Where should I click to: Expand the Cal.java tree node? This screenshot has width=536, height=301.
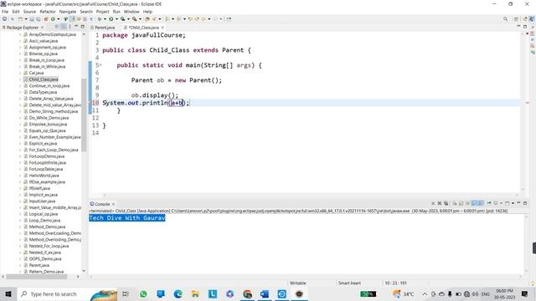coord(20,73)
